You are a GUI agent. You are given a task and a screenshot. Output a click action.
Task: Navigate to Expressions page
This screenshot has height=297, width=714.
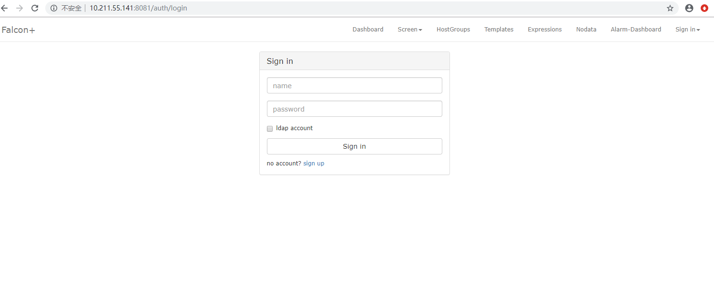[x=544, y=30]
